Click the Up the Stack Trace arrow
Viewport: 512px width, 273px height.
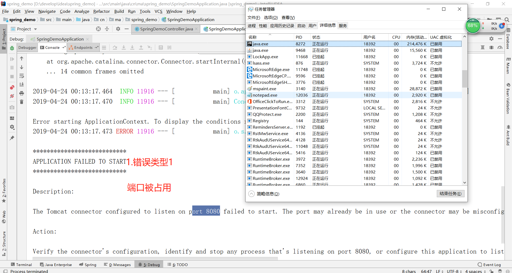point(22,58)
